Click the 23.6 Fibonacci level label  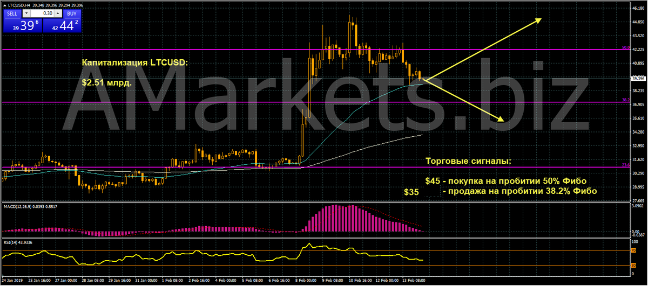tap(626, 165)
